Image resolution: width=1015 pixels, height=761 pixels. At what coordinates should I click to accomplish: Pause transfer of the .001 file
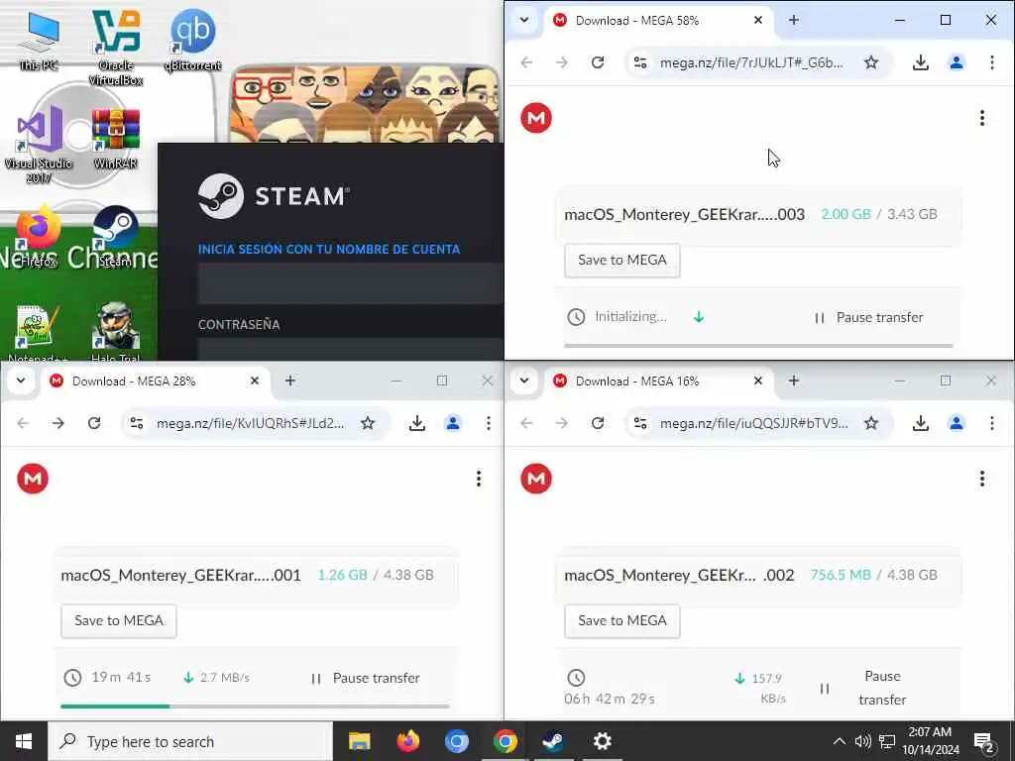(365, 678)
